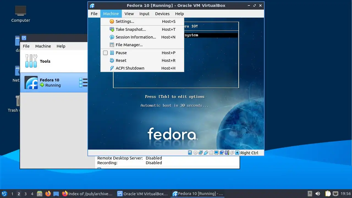Open the View menu in the VM window

click(x=129, y=14)
